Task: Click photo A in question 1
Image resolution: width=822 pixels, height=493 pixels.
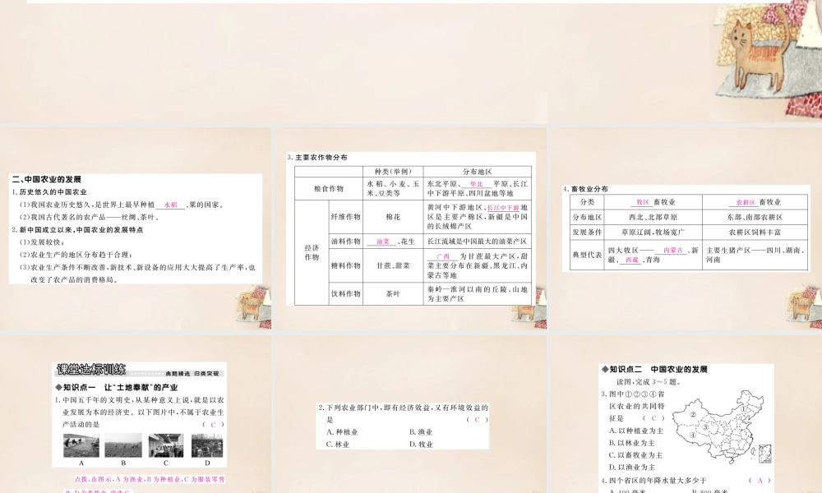Action: (x=81, y=445)
